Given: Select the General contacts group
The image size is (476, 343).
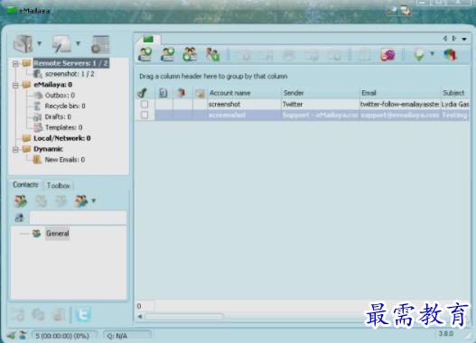Looking at the screenshot, I should (x=58, y=234).
